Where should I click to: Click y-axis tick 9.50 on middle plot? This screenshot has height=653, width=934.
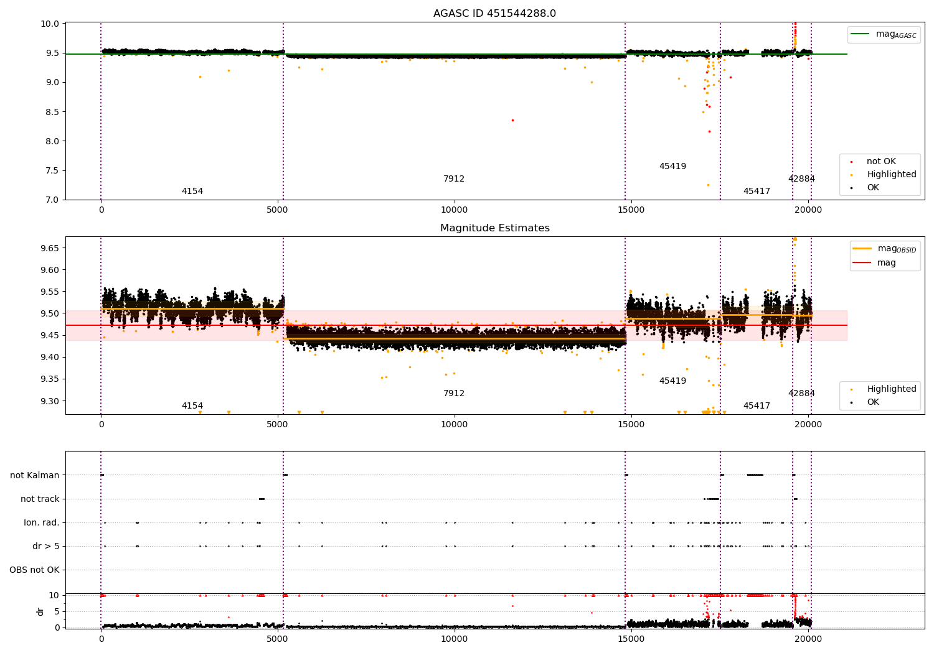tap(50, 314)
